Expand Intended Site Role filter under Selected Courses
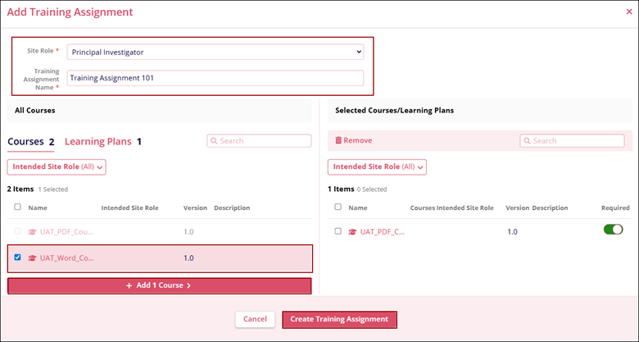 tap(377, 166)
